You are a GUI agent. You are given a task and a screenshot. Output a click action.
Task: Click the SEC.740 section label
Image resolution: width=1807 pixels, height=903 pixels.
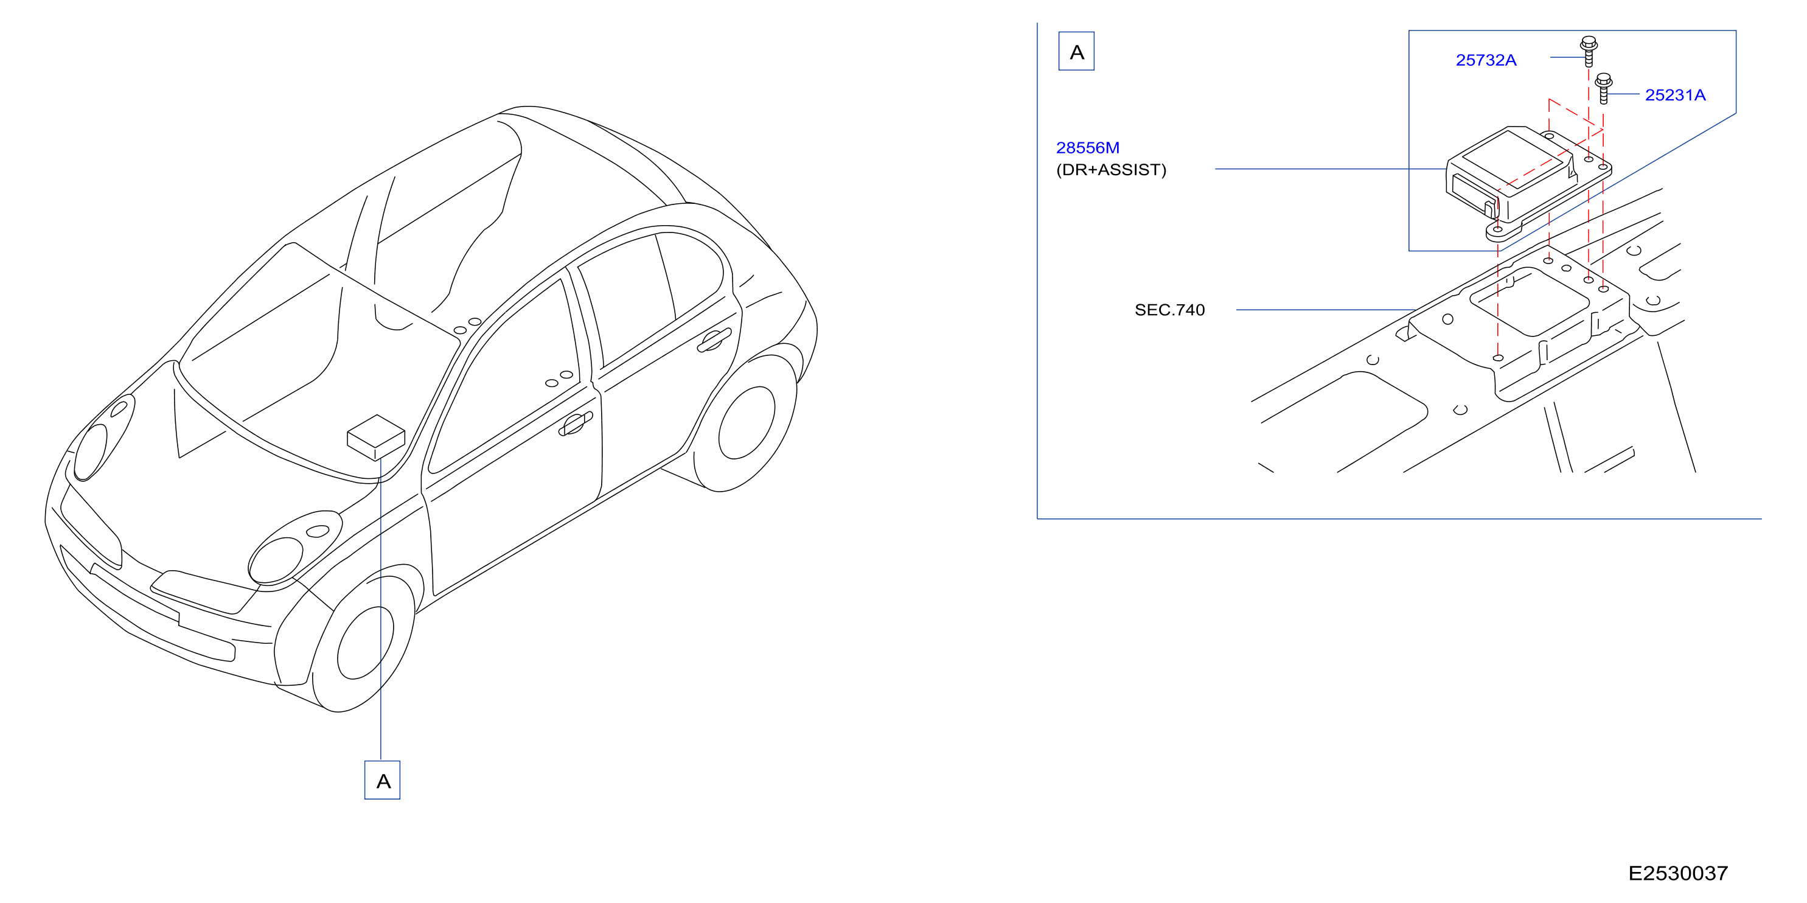pyautogui.click(x=1169, y=310)
